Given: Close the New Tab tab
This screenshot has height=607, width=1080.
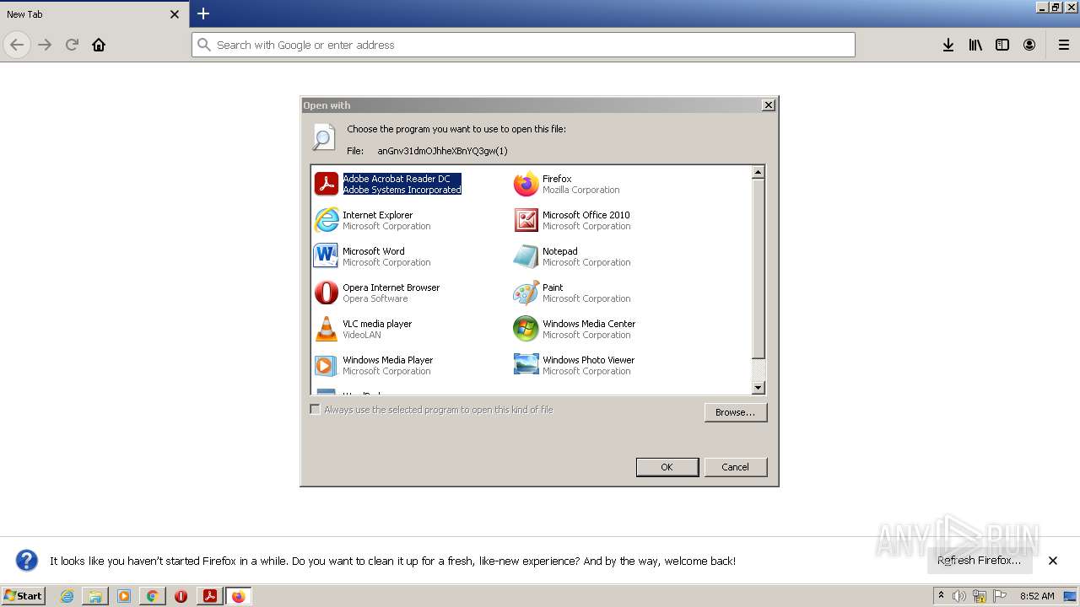Looking at the screenshot, I should (x=175, y=14).
